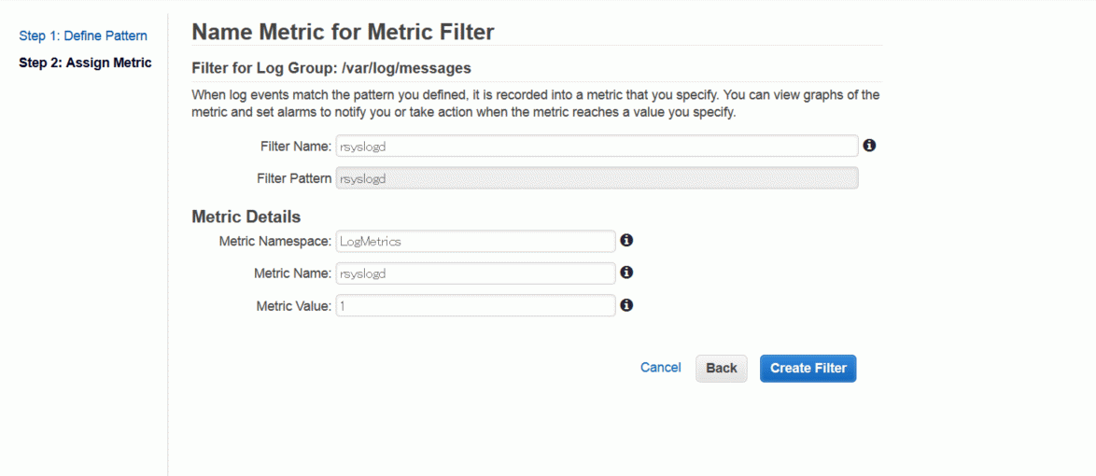Open the info tooltip for Metric Namespace

click(627, 241)
